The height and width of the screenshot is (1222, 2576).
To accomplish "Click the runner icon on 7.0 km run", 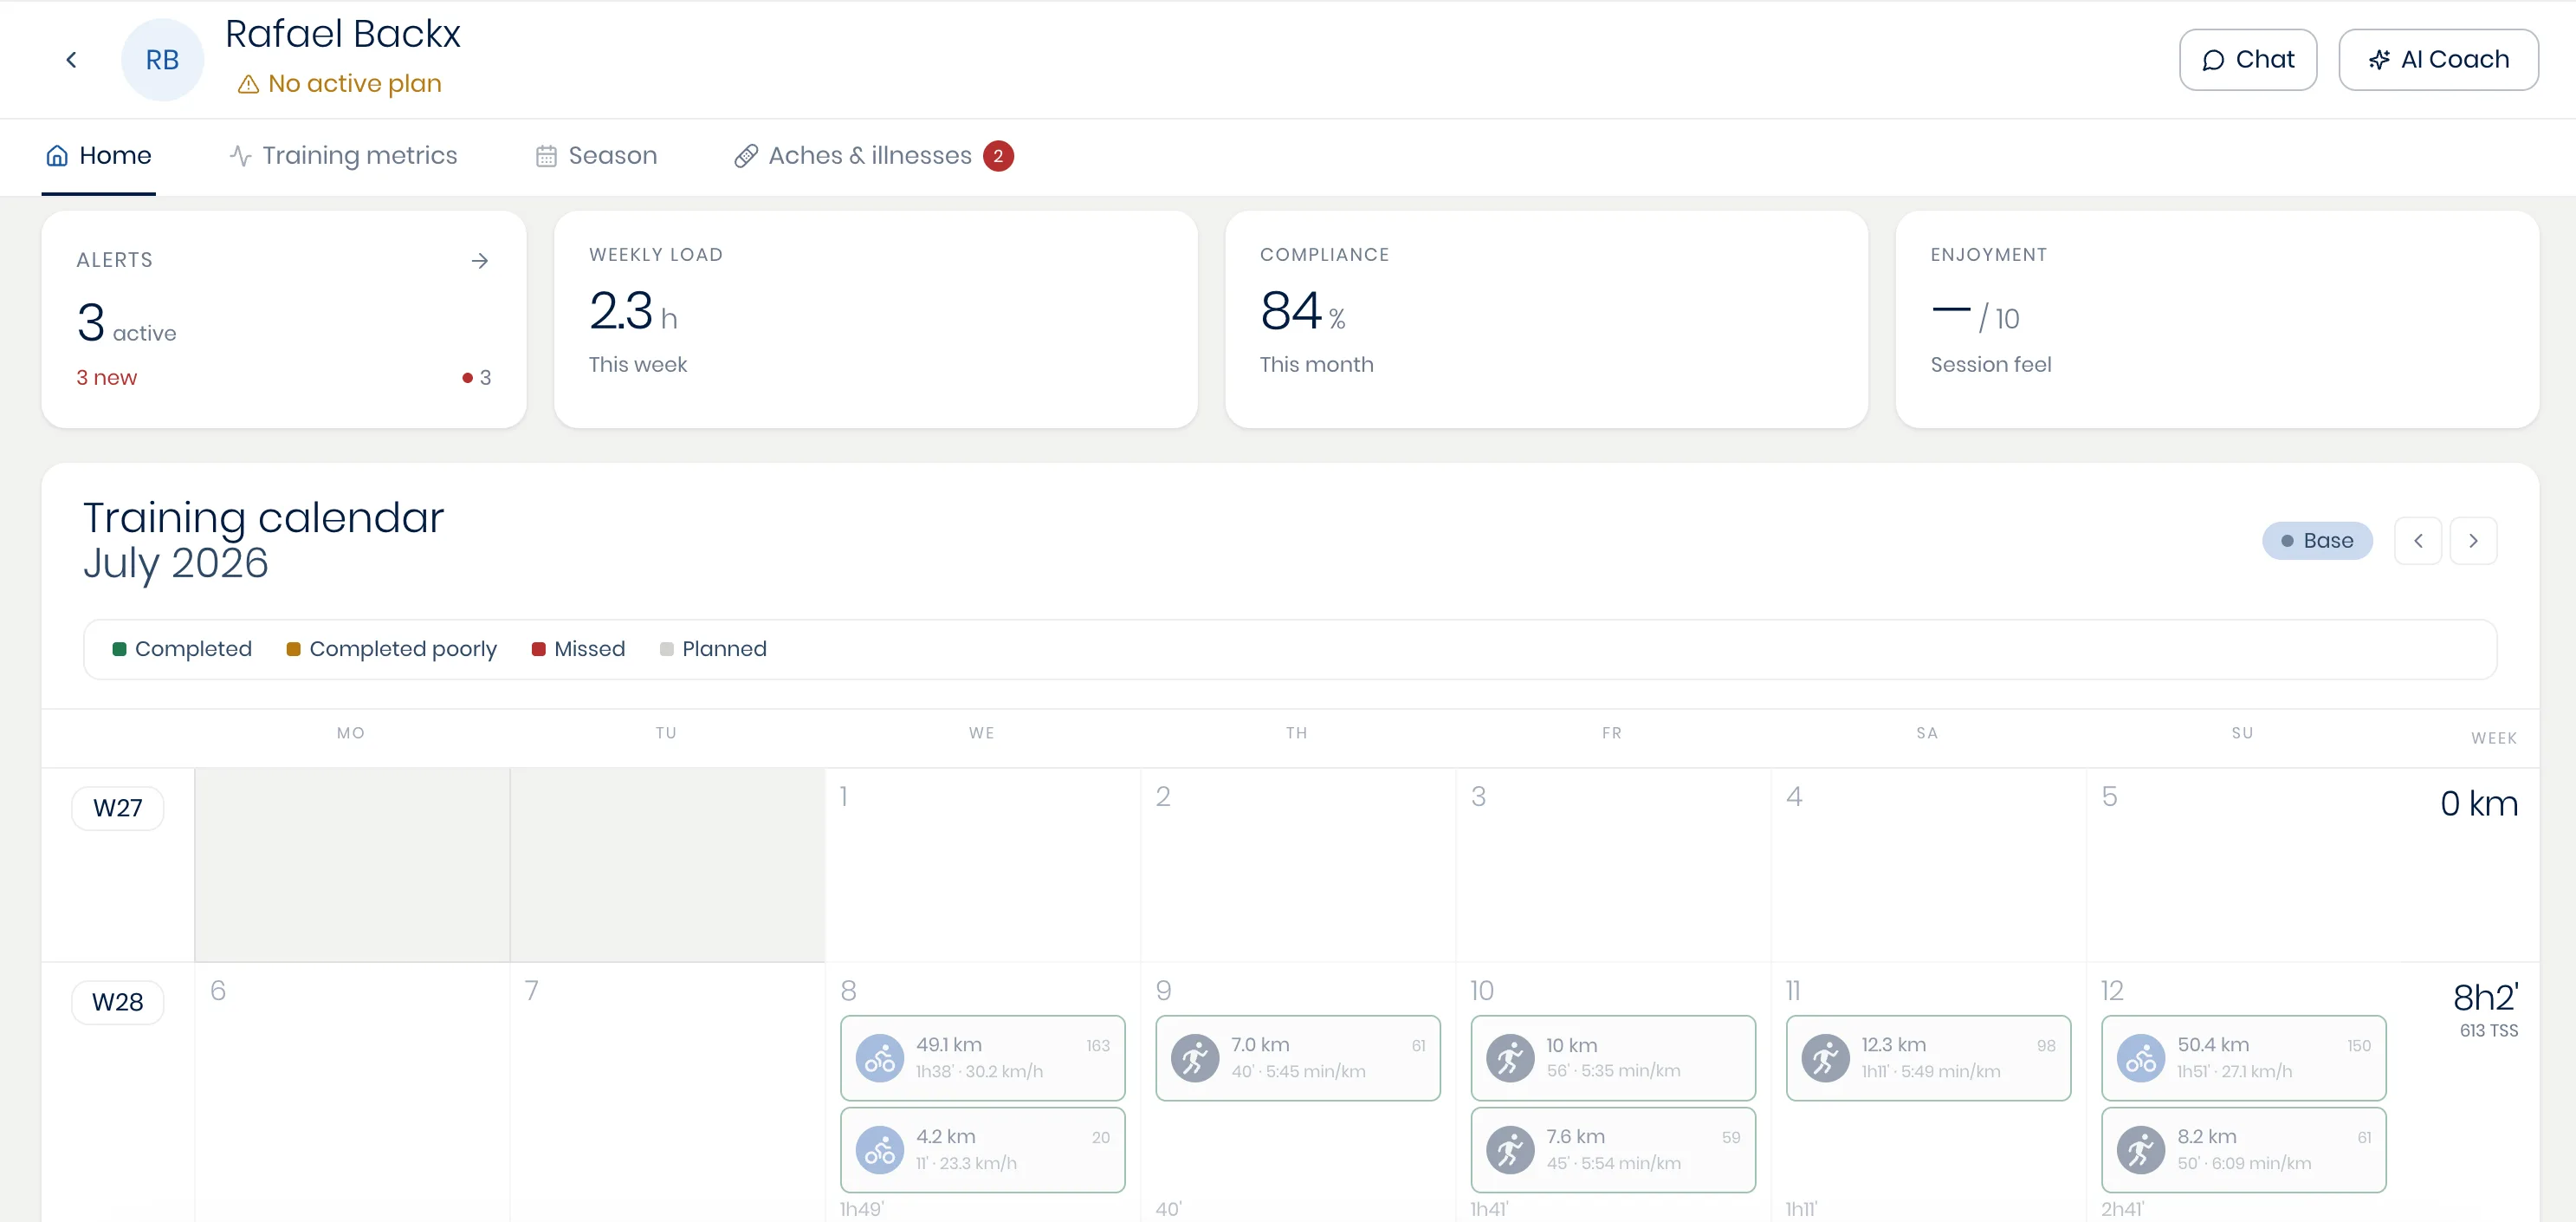I will click(x=1195, y=1059).
